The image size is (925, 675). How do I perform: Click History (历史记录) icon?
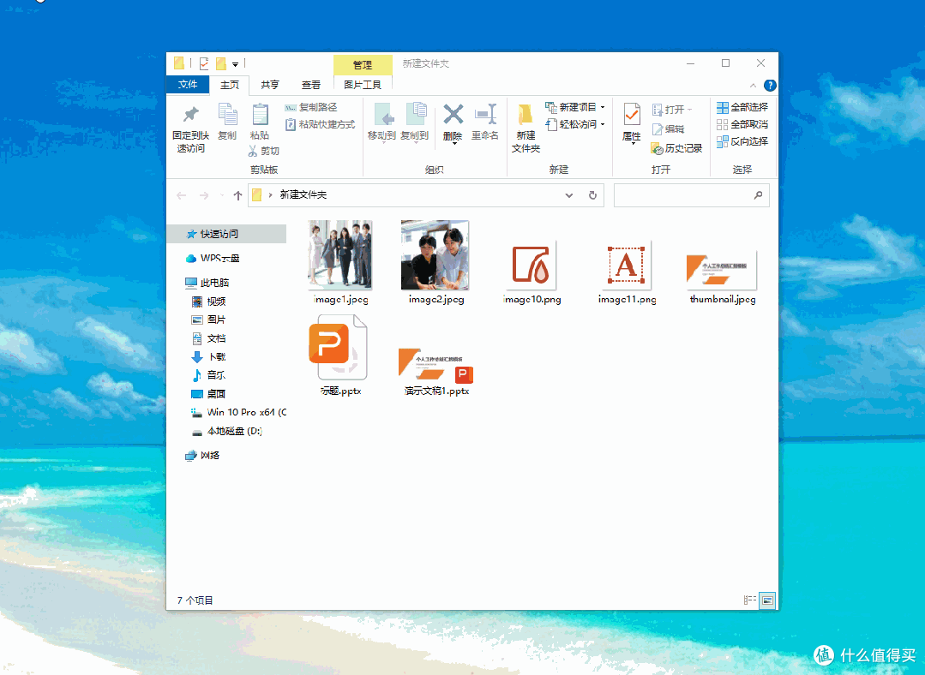(658, 148)
